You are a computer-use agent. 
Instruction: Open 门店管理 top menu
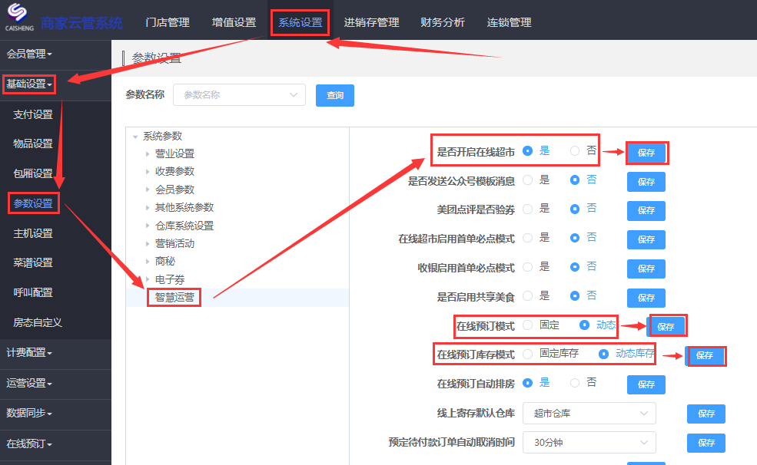point(168,23)
